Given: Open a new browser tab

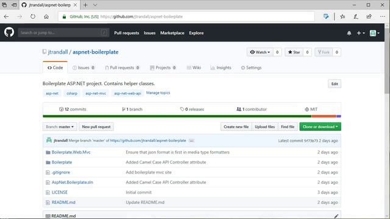Looking at the screenshot, I should pyautogui.click(x=85, y=5).
